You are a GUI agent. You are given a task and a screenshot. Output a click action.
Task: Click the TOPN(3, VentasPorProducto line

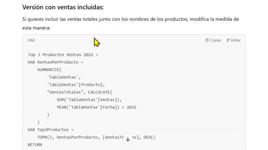[x=69, y=137]
